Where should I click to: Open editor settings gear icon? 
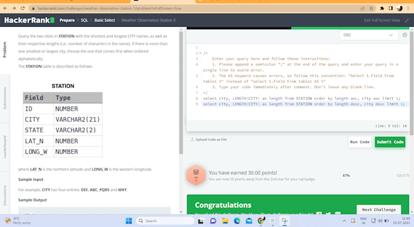coord(404,35)
